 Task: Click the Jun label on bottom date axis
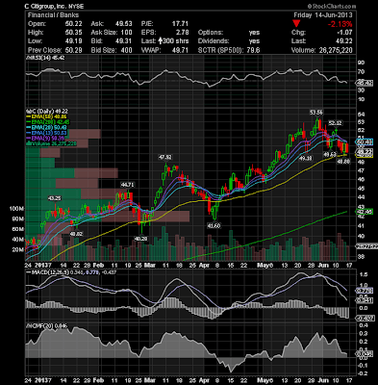(x=322, y=380)
